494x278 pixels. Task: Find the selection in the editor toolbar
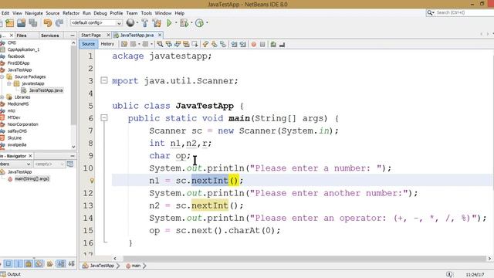pyautogui.click(x=160, y=45)
